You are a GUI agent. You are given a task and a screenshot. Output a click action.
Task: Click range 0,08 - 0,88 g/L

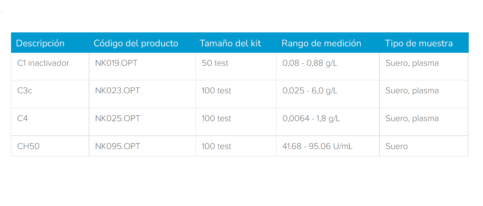tap(310, 63)
